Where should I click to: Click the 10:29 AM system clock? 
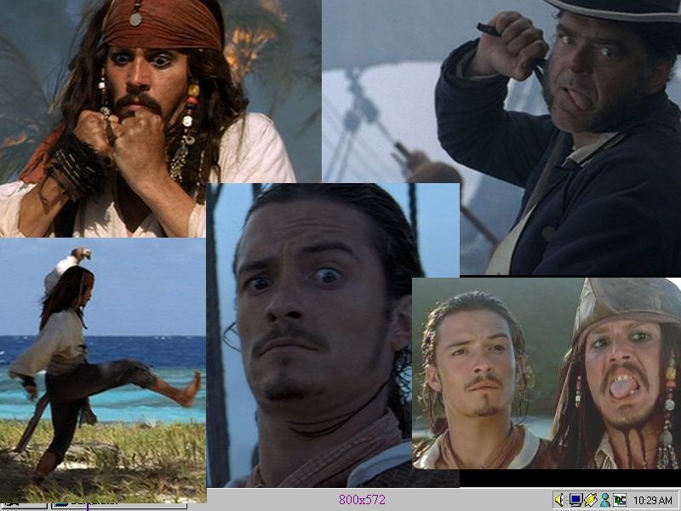click(x=653, y=500)
